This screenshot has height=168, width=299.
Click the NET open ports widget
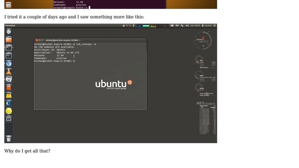[x=206, y=118]
